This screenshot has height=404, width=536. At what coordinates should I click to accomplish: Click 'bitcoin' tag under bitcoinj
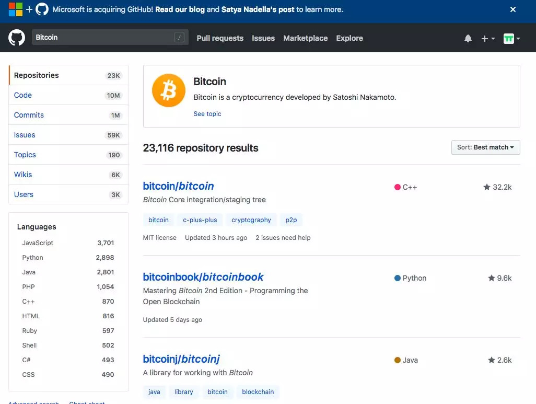point(217,391)
